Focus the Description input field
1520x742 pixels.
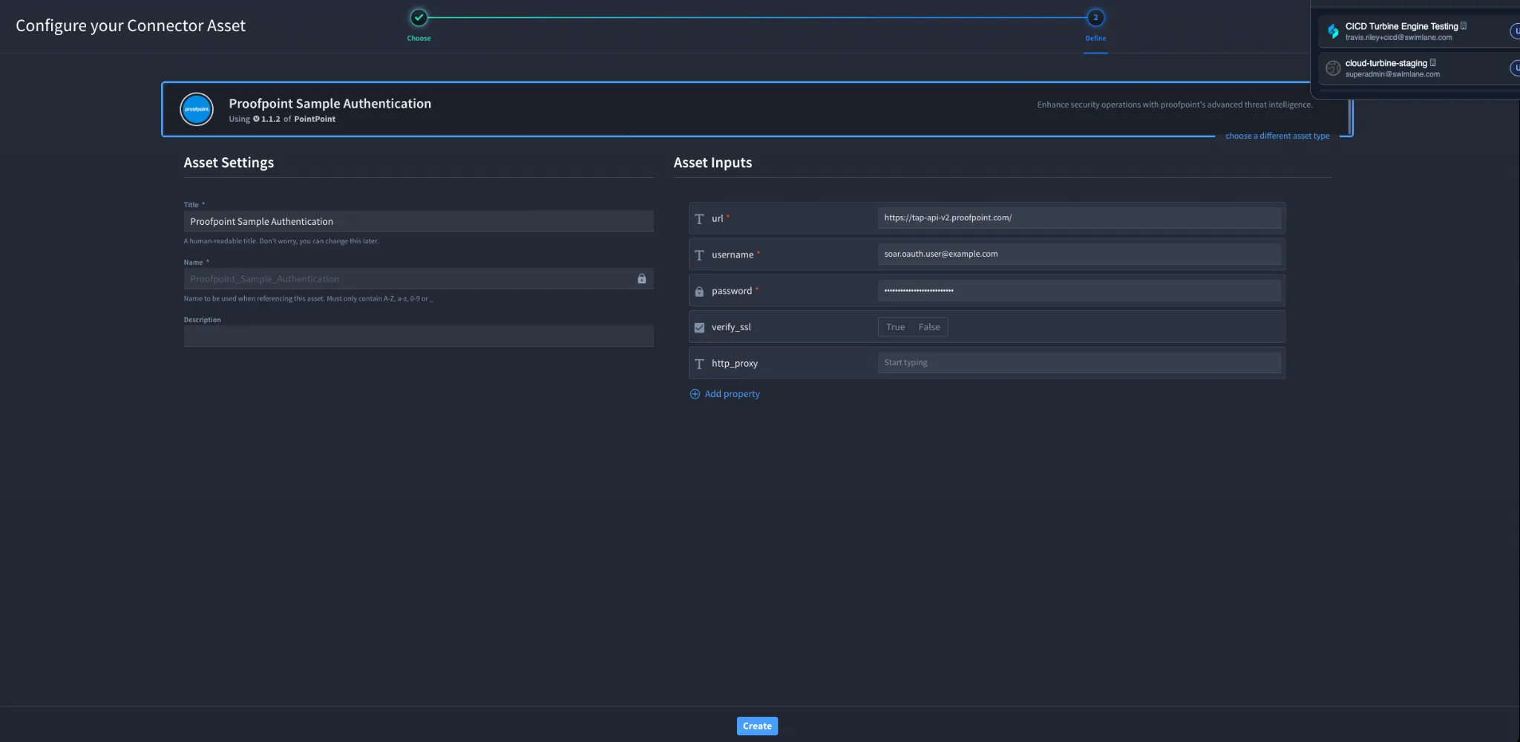tap(419, 336)
